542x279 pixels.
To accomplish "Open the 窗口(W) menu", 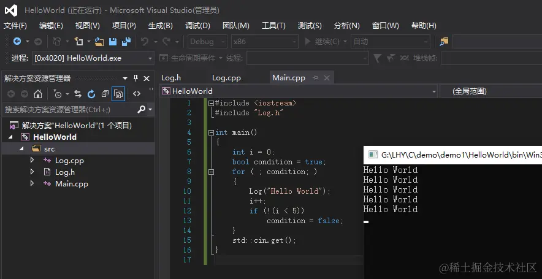I will point(386,26).
